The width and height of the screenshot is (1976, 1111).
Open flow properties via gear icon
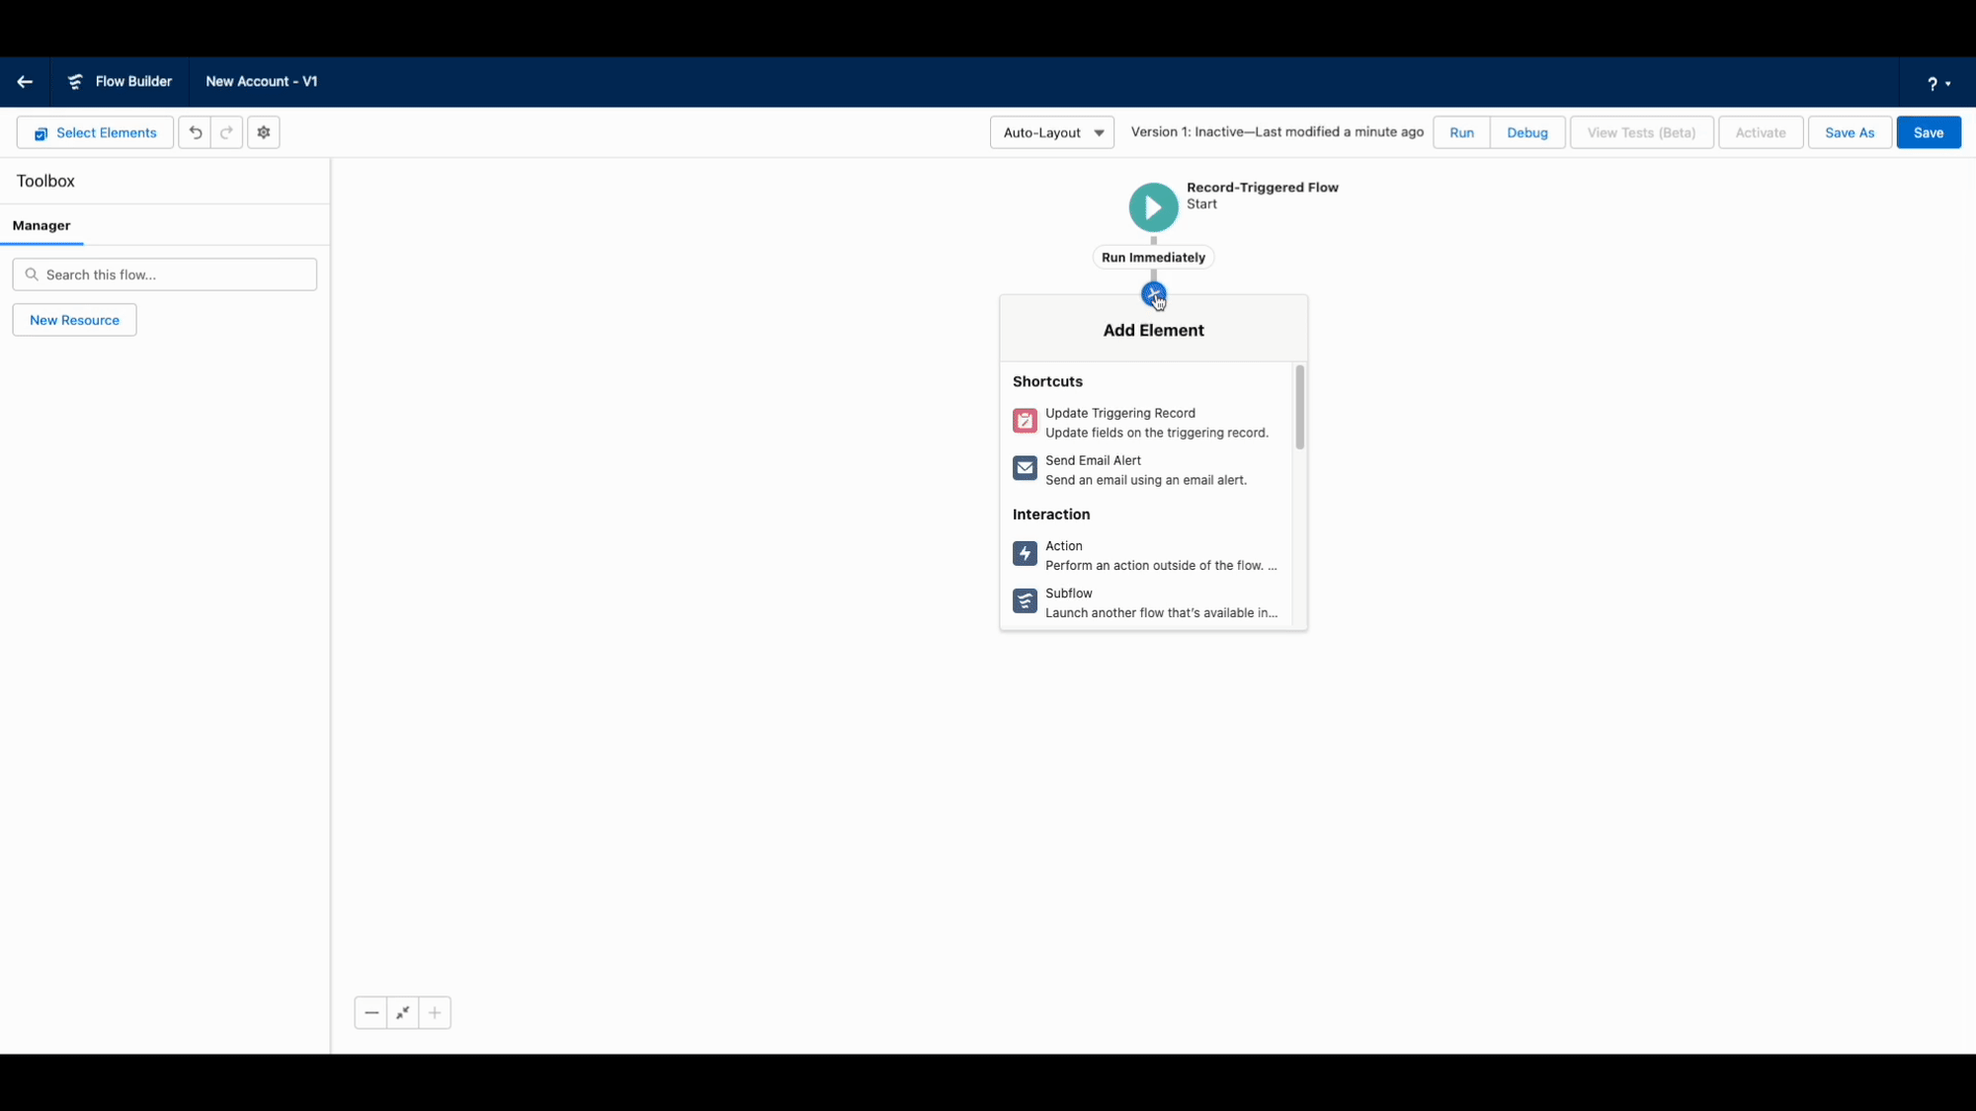click(x=263, y=131)
